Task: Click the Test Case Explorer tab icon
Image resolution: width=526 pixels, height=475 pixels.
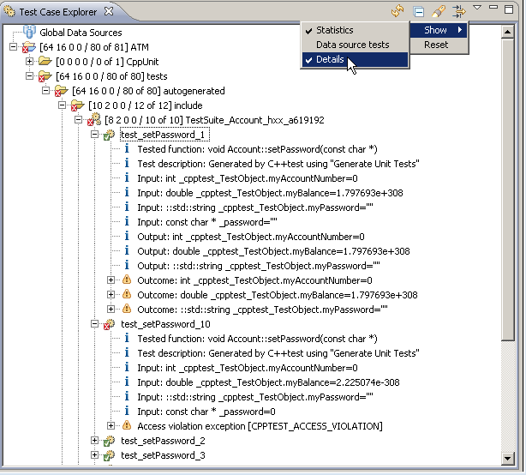Action: (x=9, y=12)
